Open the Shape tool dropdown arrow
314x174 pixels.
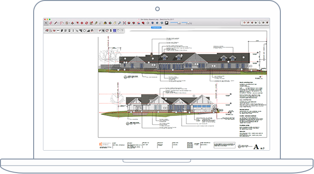point(69,23)
